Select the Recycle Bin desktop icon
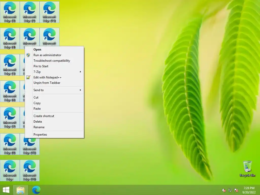 [247, 169]
